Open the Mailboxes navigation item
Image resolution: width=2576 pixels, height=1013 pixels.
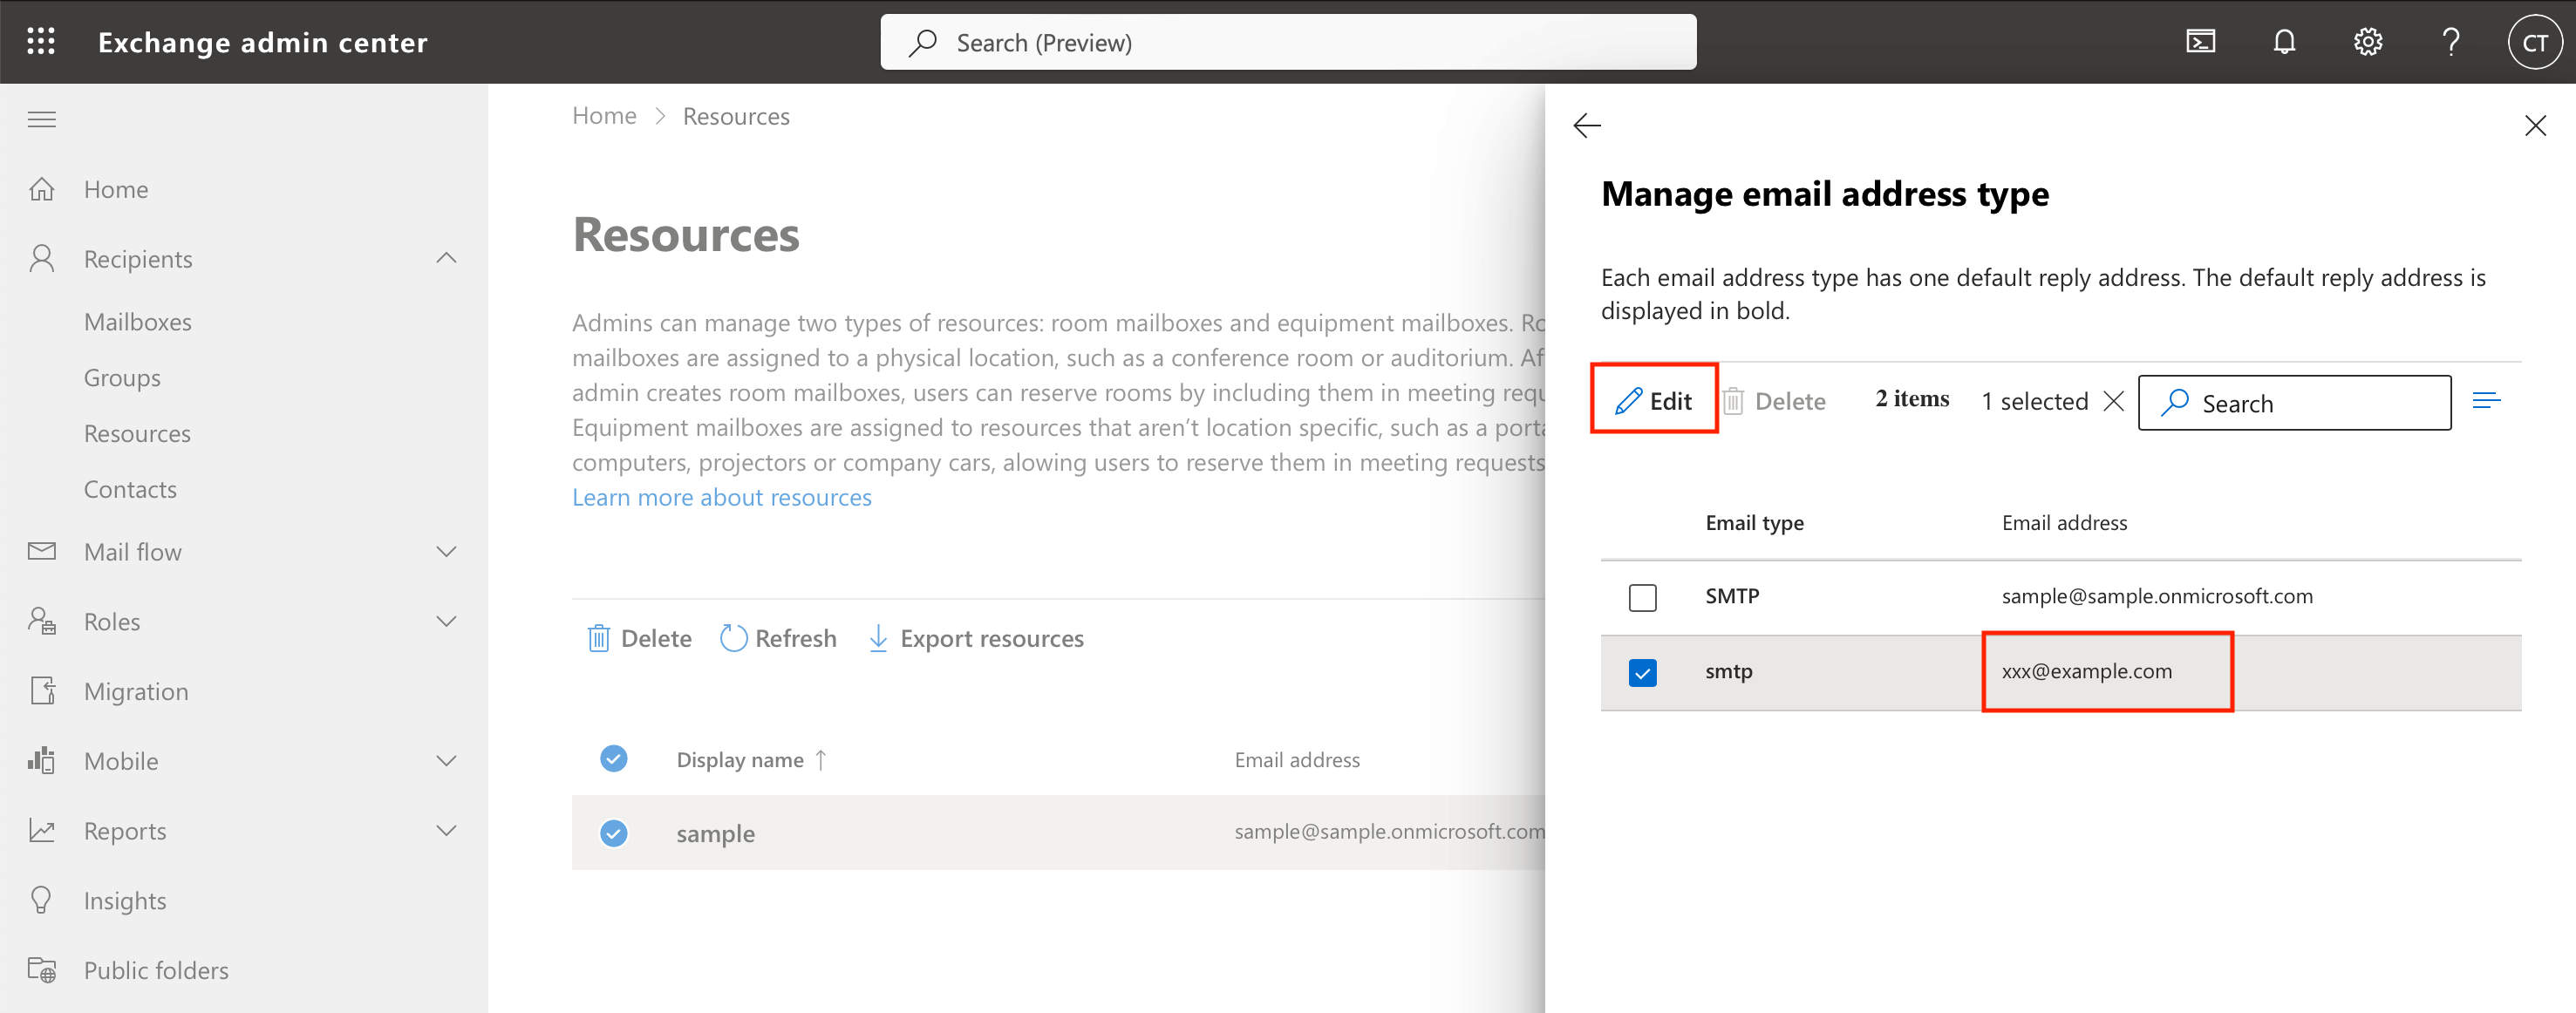coord(137,321)
